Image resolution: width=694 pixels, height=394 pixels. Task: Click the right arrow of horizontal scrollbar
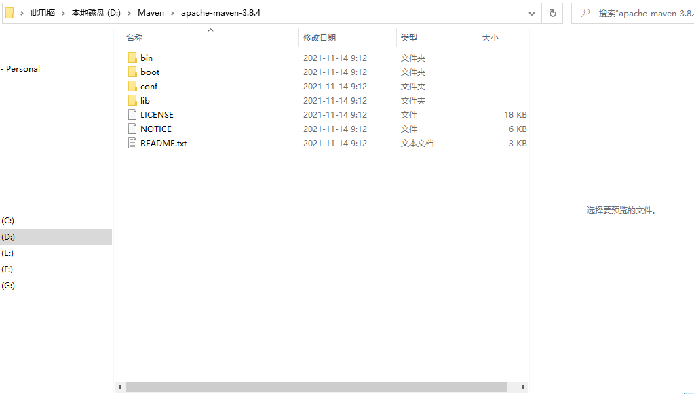tap(523, 387)
